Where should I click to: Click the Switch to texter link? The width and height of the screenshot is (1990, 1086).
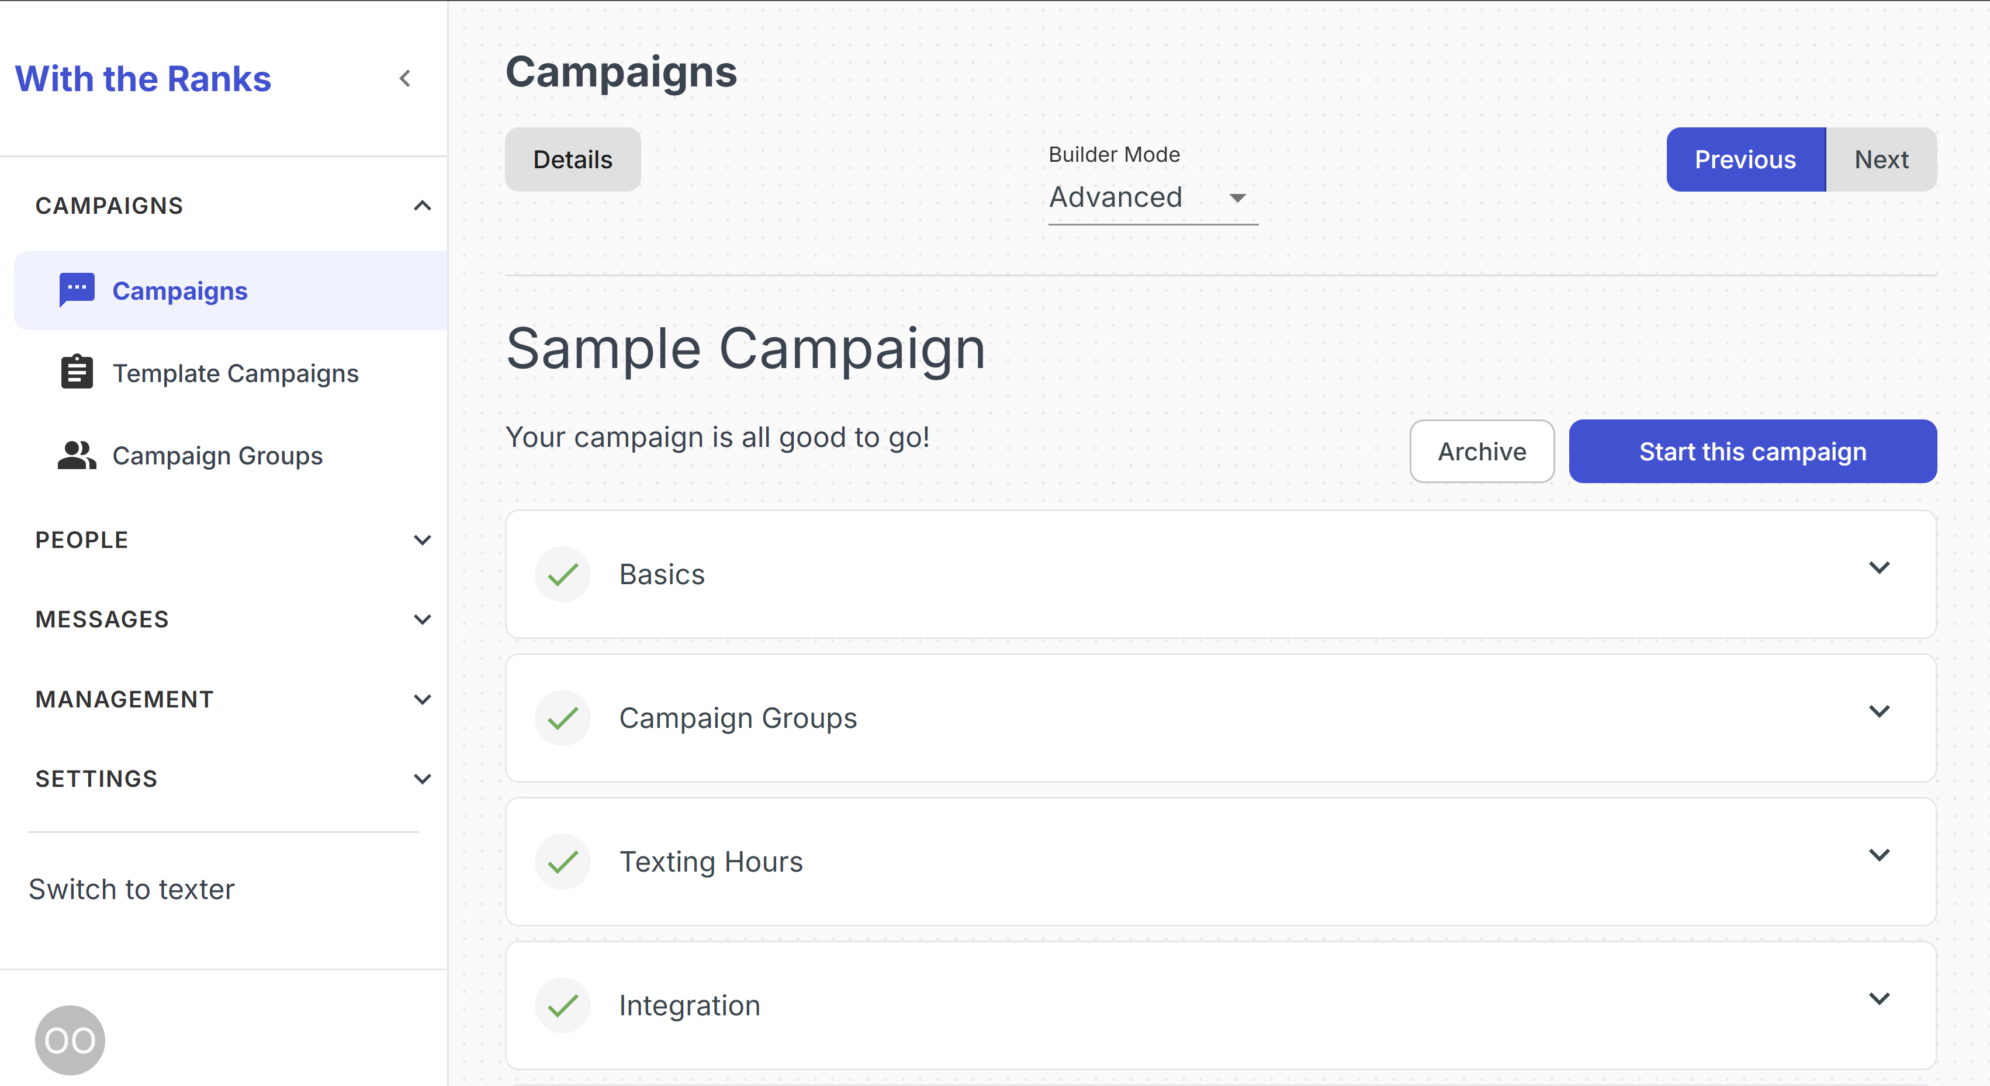[131, 889]
